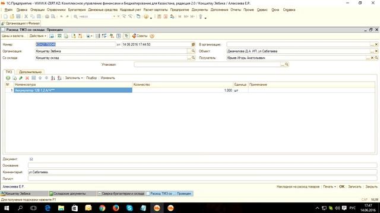
Task: Sort table rows descending icon
Action: click(59, 78)
